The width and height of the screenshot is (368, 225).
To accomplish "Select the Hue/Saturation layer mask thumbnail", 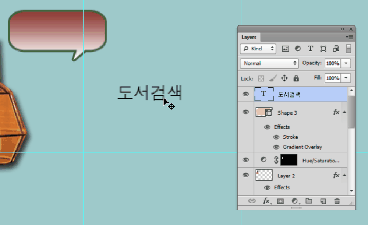I will (289, 160).
